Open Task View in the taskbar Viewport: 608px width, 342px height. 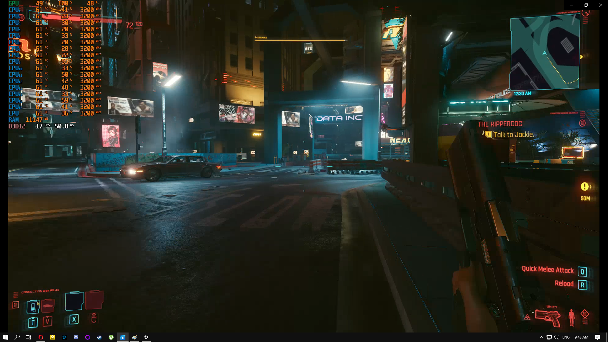pos(28,337)
